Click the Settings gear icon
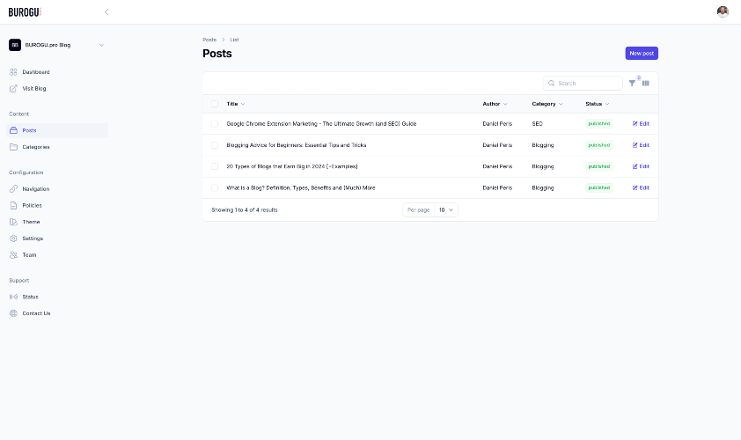741x440 pixels. pos(13,238)
